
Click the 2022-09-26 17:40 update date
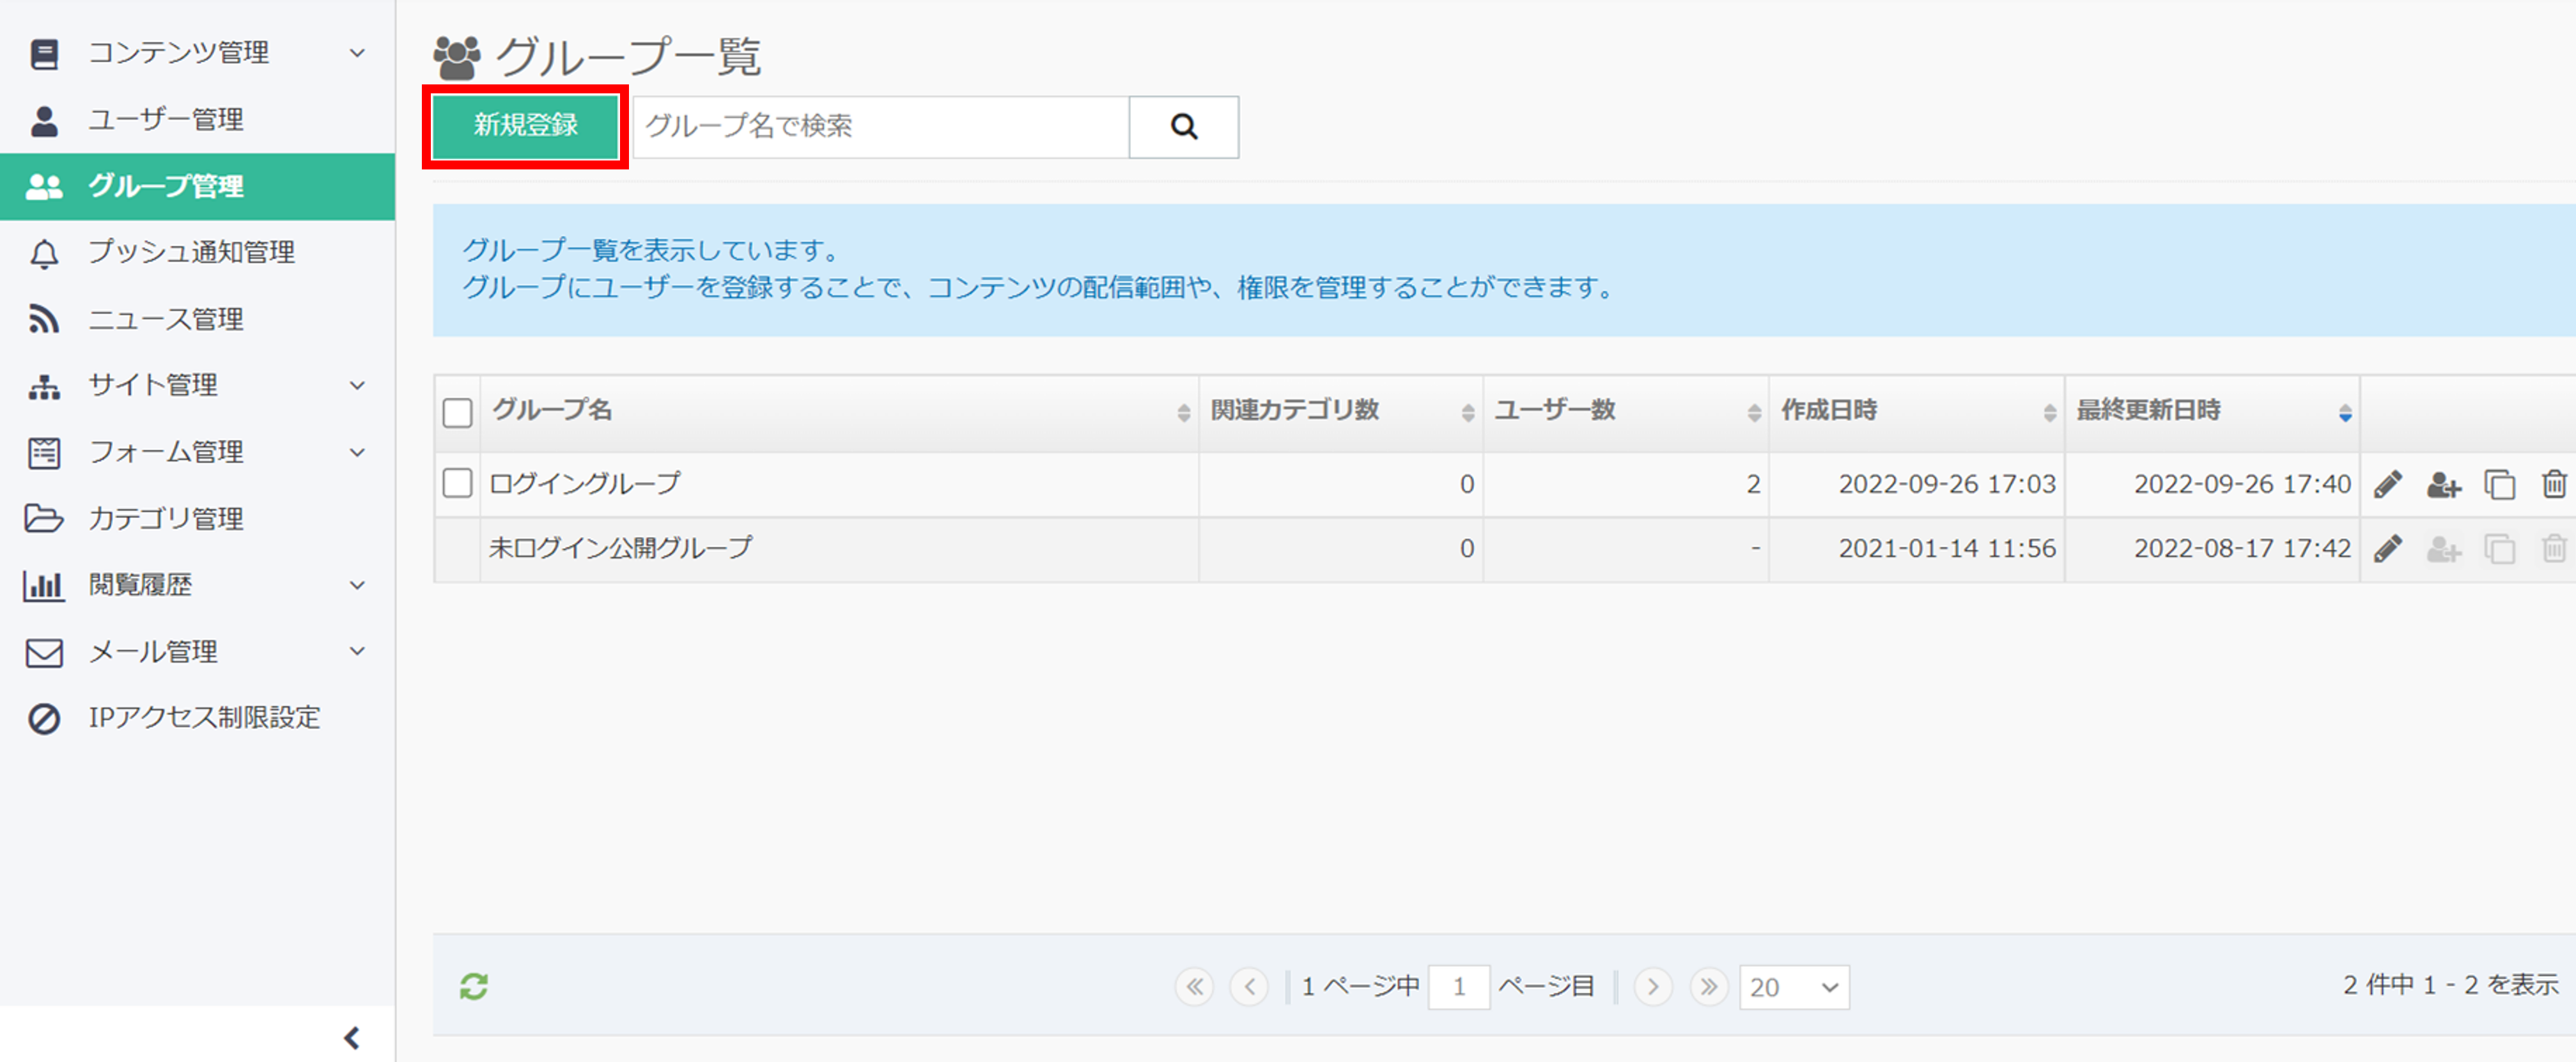pos(2242,484)
